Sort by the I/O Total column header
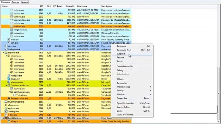The width and height of the screenshot is (221, 124). tap(58, 6)
